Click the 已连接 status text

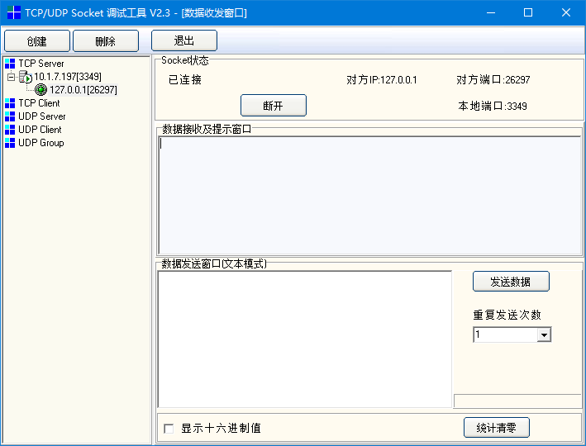[x=185, y=79]
